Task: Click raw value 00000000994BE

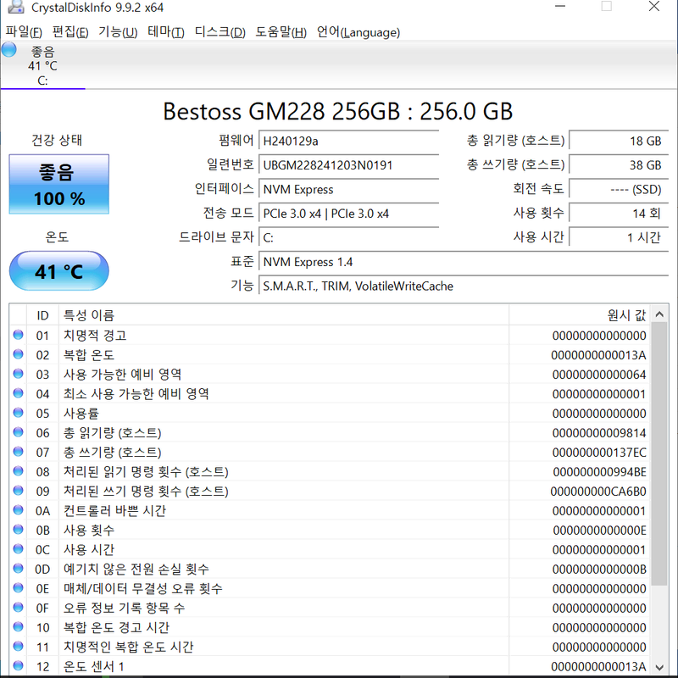Action: [600, 472]
